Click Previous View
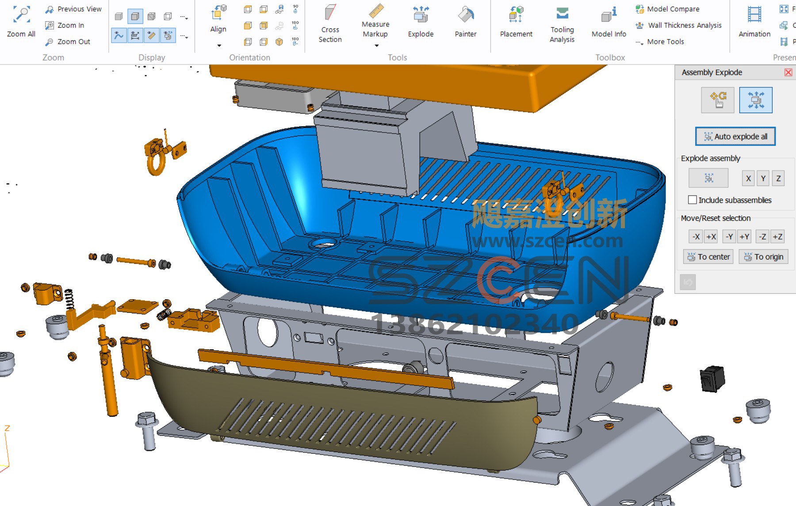The height and width of the screenshot is (506, 796). point(73,9)
